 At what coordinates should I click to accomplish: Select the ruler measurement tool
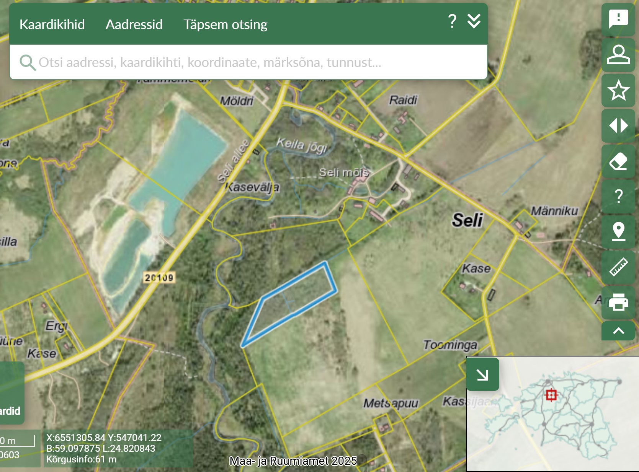[618, 267]
